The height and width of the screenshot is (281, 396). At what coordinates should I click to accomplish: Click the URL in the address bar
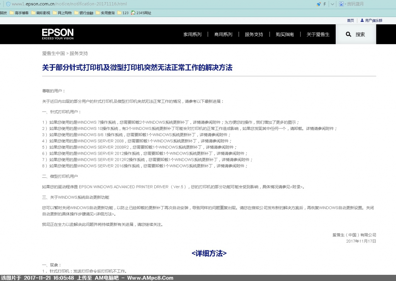pyautogui.click(x=69, y=4)
